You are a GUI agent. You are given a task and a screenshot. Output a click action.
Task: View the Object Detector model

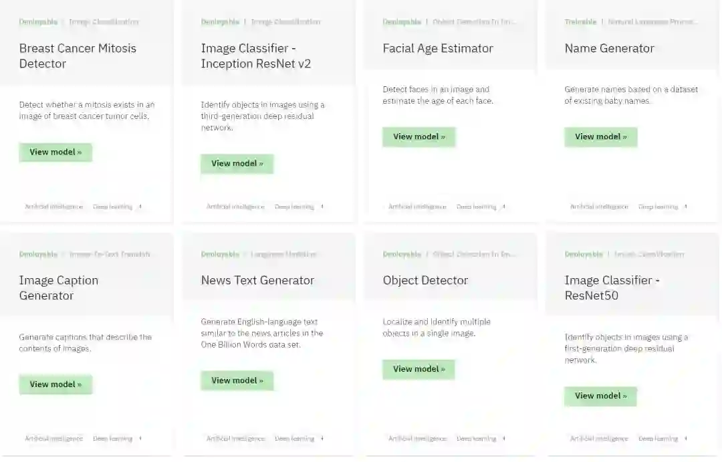click(x=419, y=369)
